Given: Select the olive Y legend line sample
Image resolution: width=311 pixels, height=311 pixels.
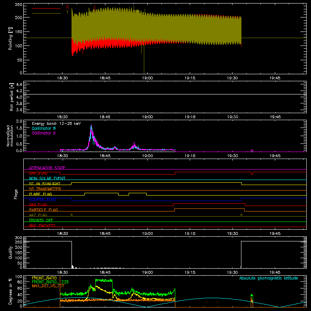Looking at the screenshot, I should coord(46,13).
